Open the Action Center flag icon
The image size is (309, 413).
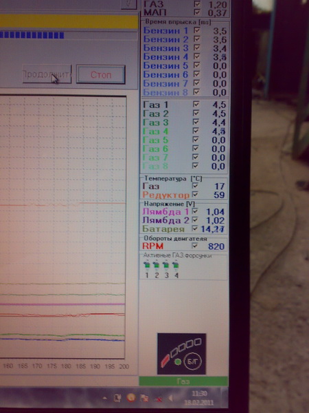144,399
